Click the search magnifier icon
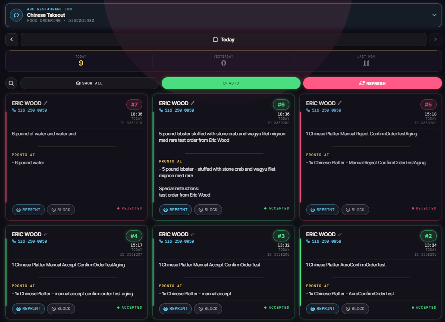Screen dimensions: 445x322 11,83
